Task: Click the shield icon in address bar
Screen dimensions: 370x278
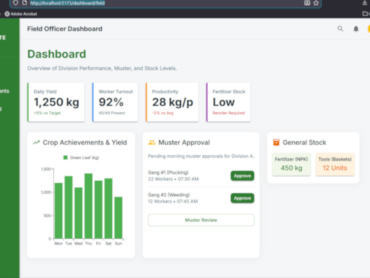Action: pyautogui.click(x=16, y=3)
